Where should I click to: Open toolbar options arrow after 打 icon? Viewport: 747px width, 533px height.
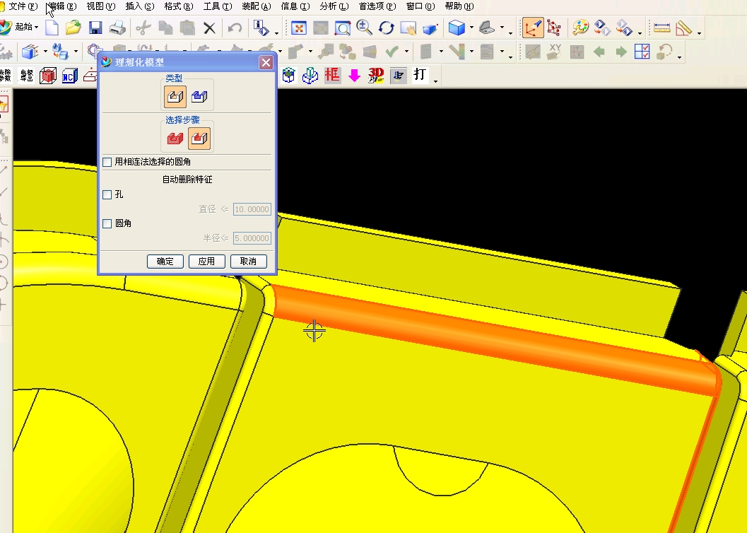(x=435, y=81)
